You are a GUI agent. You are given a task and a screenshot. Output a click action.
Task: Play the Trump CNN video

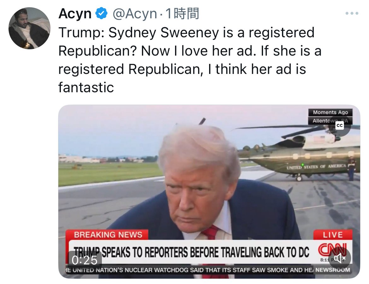click(209, 191)
